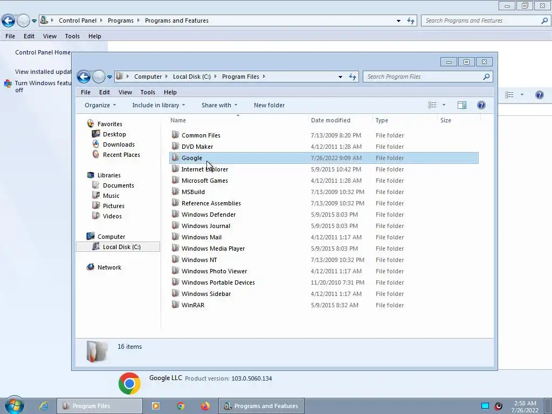Select Downloads in navigation pane

[118, 144]
